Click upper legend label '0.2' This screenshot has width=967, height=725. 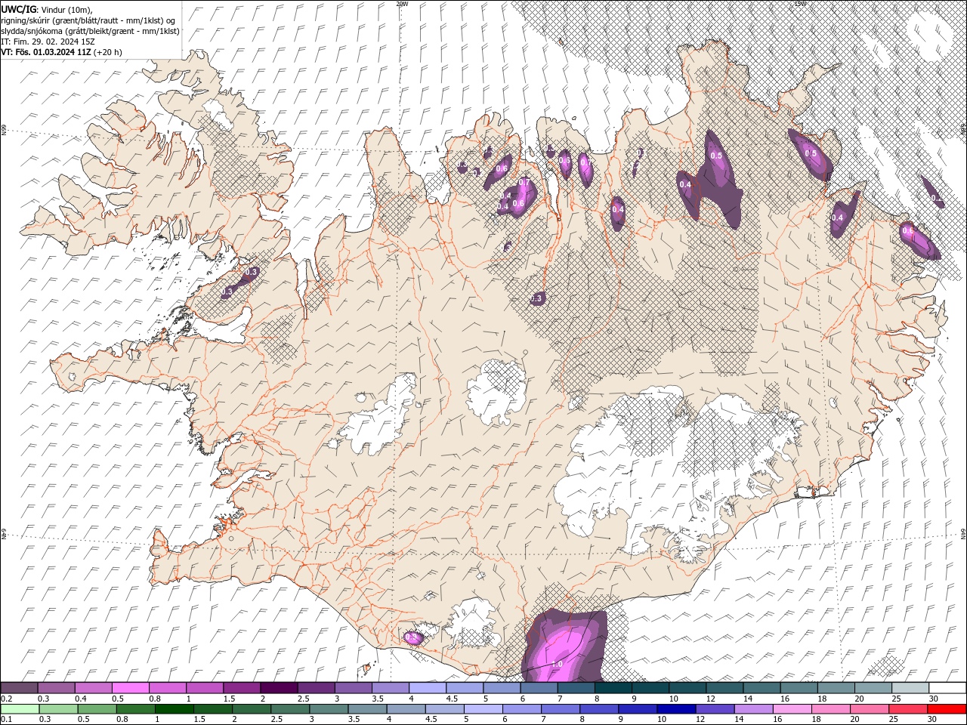point(6,699)
